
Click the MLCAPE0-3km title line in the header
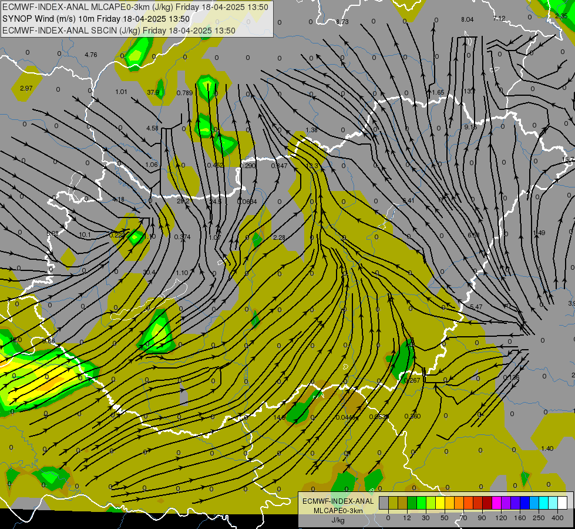[135, 7]
